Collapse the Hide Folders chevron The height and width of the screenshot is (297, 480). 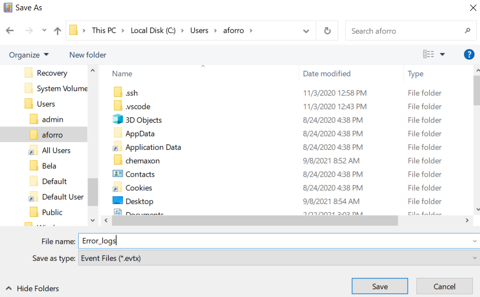click(x=9, y=289)
